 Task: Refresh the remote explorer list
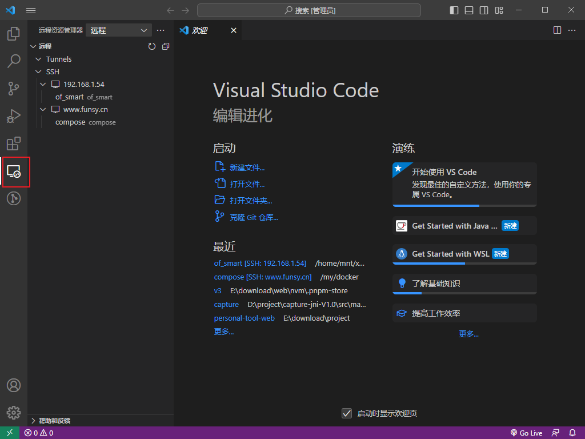[x=151, y=46]
